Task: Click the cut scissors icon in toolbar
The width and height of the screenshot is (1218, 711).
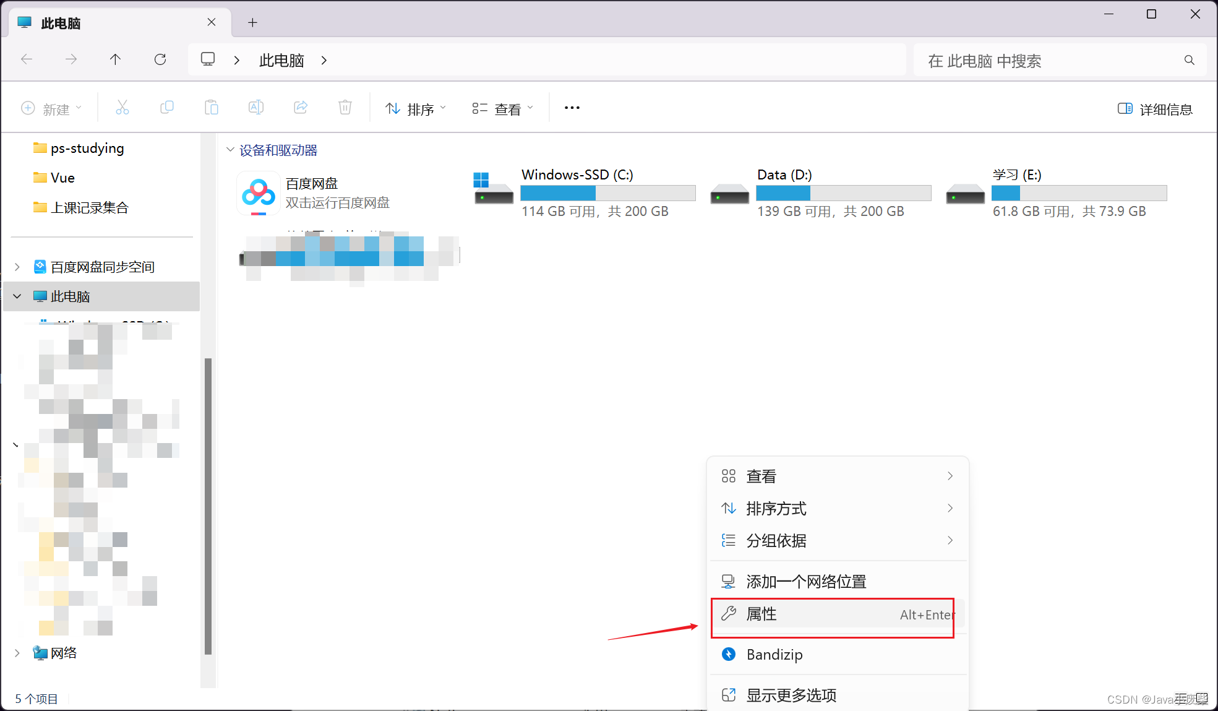Action: click(x=122, y=108)
